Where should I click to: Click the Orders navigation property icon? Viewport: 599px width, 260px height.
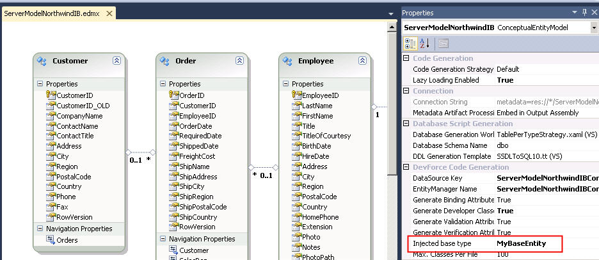click(51, 240)
